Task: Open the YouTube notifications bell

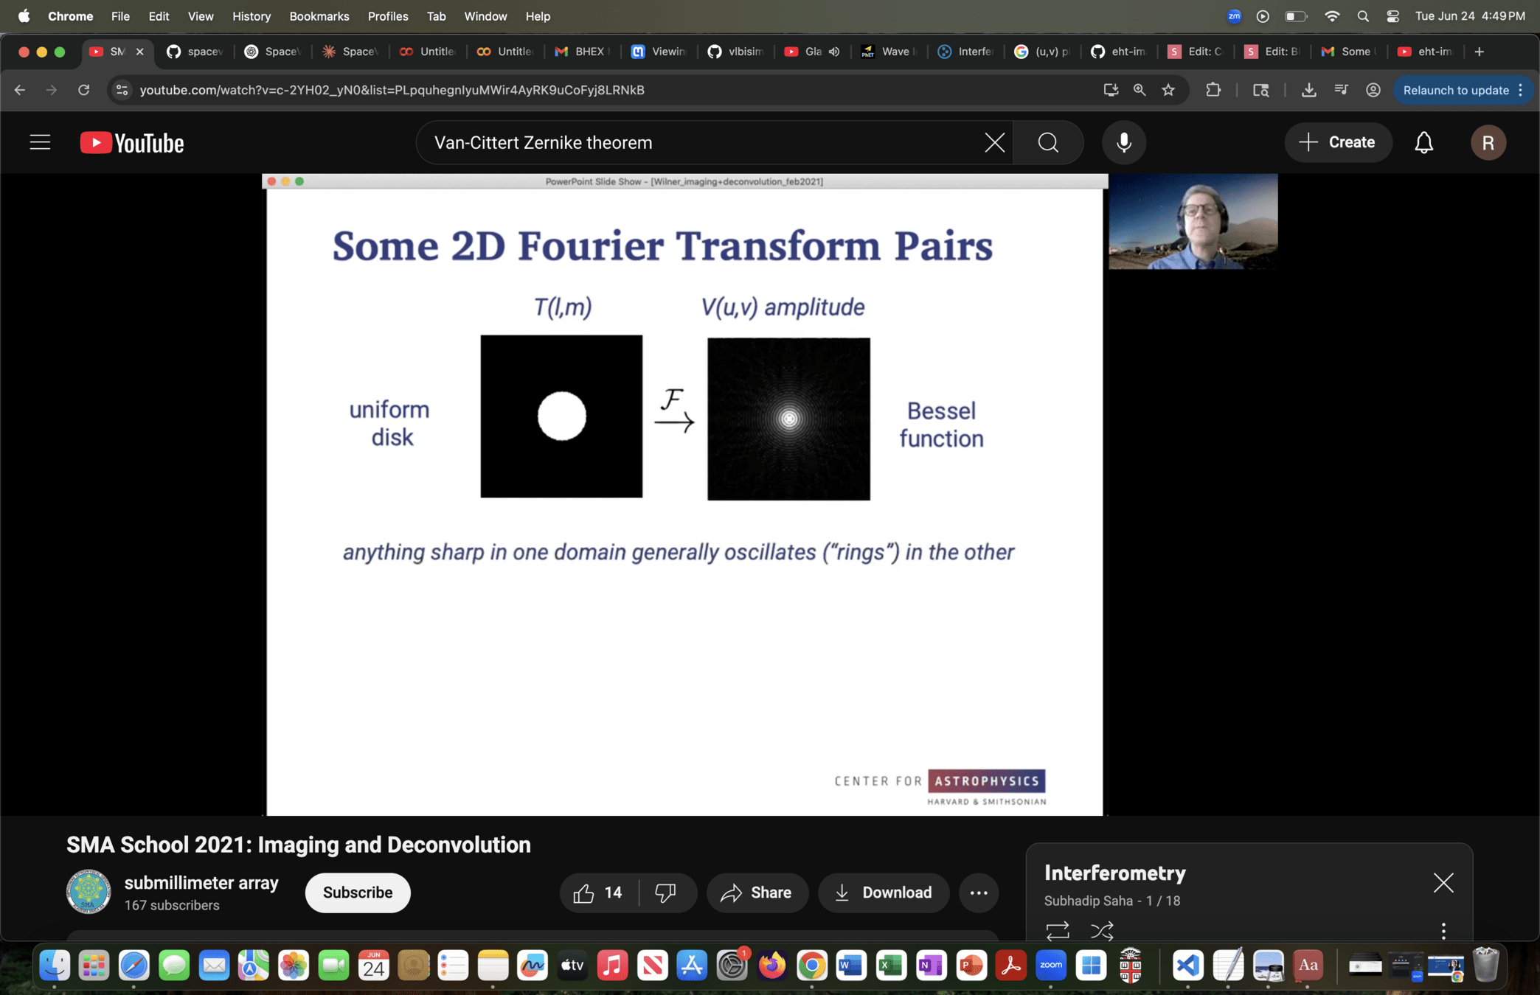Action: (1423, 142)
